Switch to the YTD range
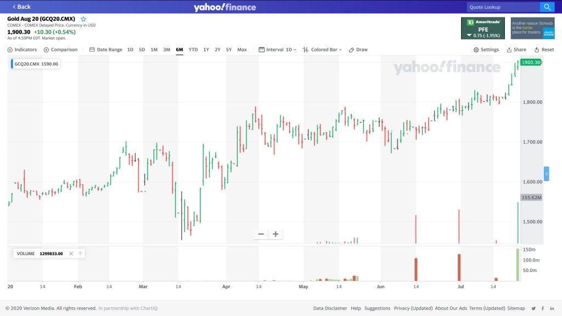The height and width of the screenshot is (316, 562). 193,49
